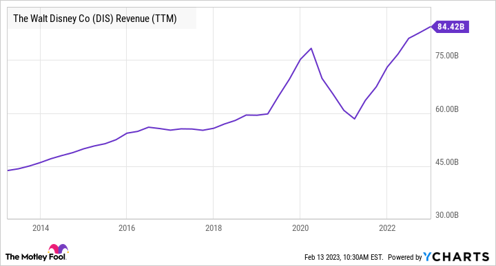This screenshot has height=266, width=496.
Task: Click The Motley Fool logo
Action: 37,252
